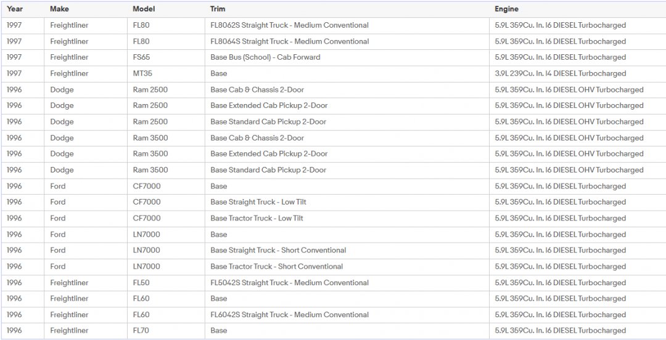Viewport: 666px width, 340px height.
Task: Click CF7000 model in the plain Base row
Action: (147, 186)
